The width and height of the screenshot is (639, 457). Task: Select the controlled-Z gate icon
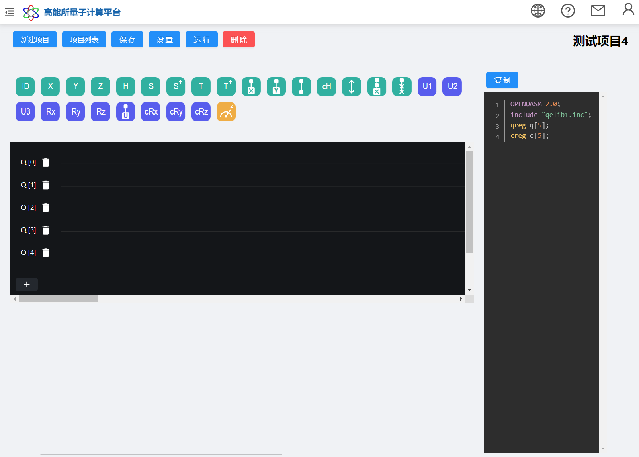pos(301,86)
